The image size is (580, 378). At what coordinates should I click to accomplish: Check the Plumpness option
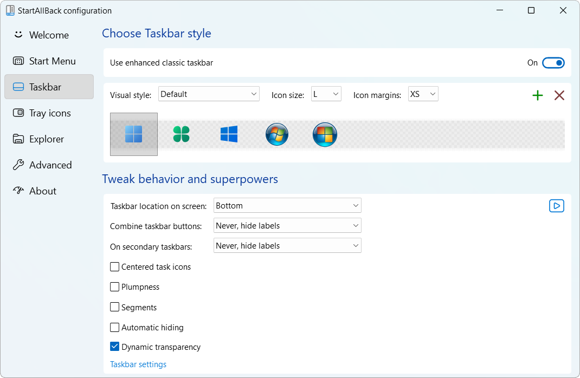click(x=115, y=286)
